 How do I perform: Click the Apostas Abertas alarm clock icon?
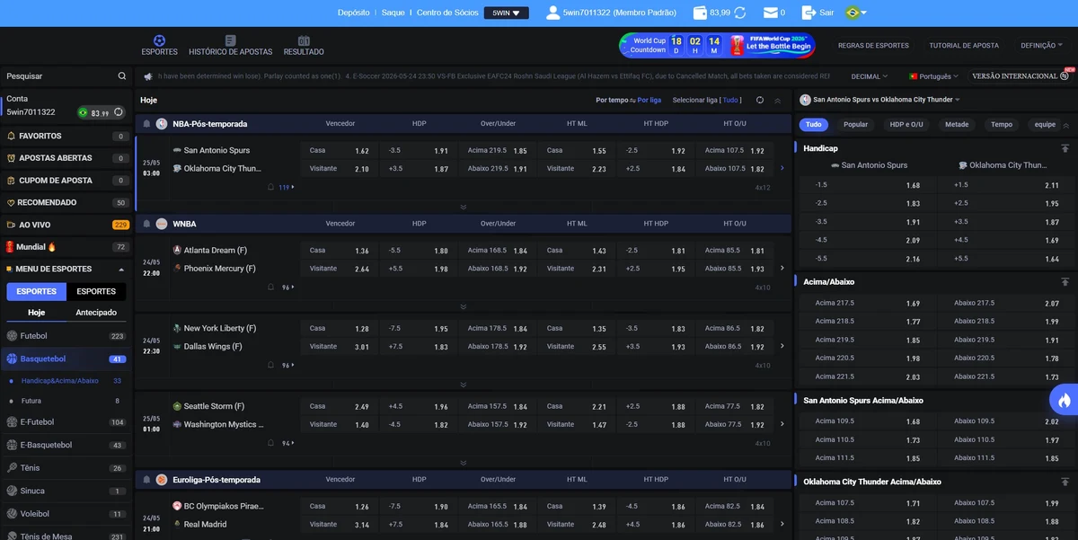coord(11,158)
